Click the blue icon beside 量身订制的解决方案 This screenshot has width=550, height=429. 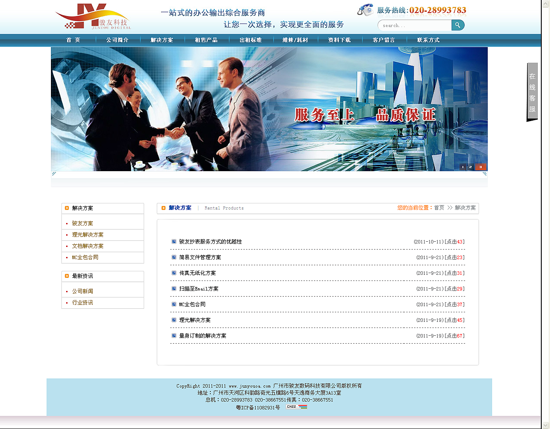coord(174,335)
